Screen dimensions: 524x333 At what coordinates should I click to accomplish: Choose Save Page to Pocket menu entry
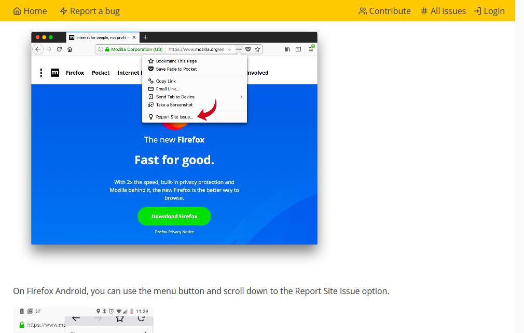tap(195, 69)
